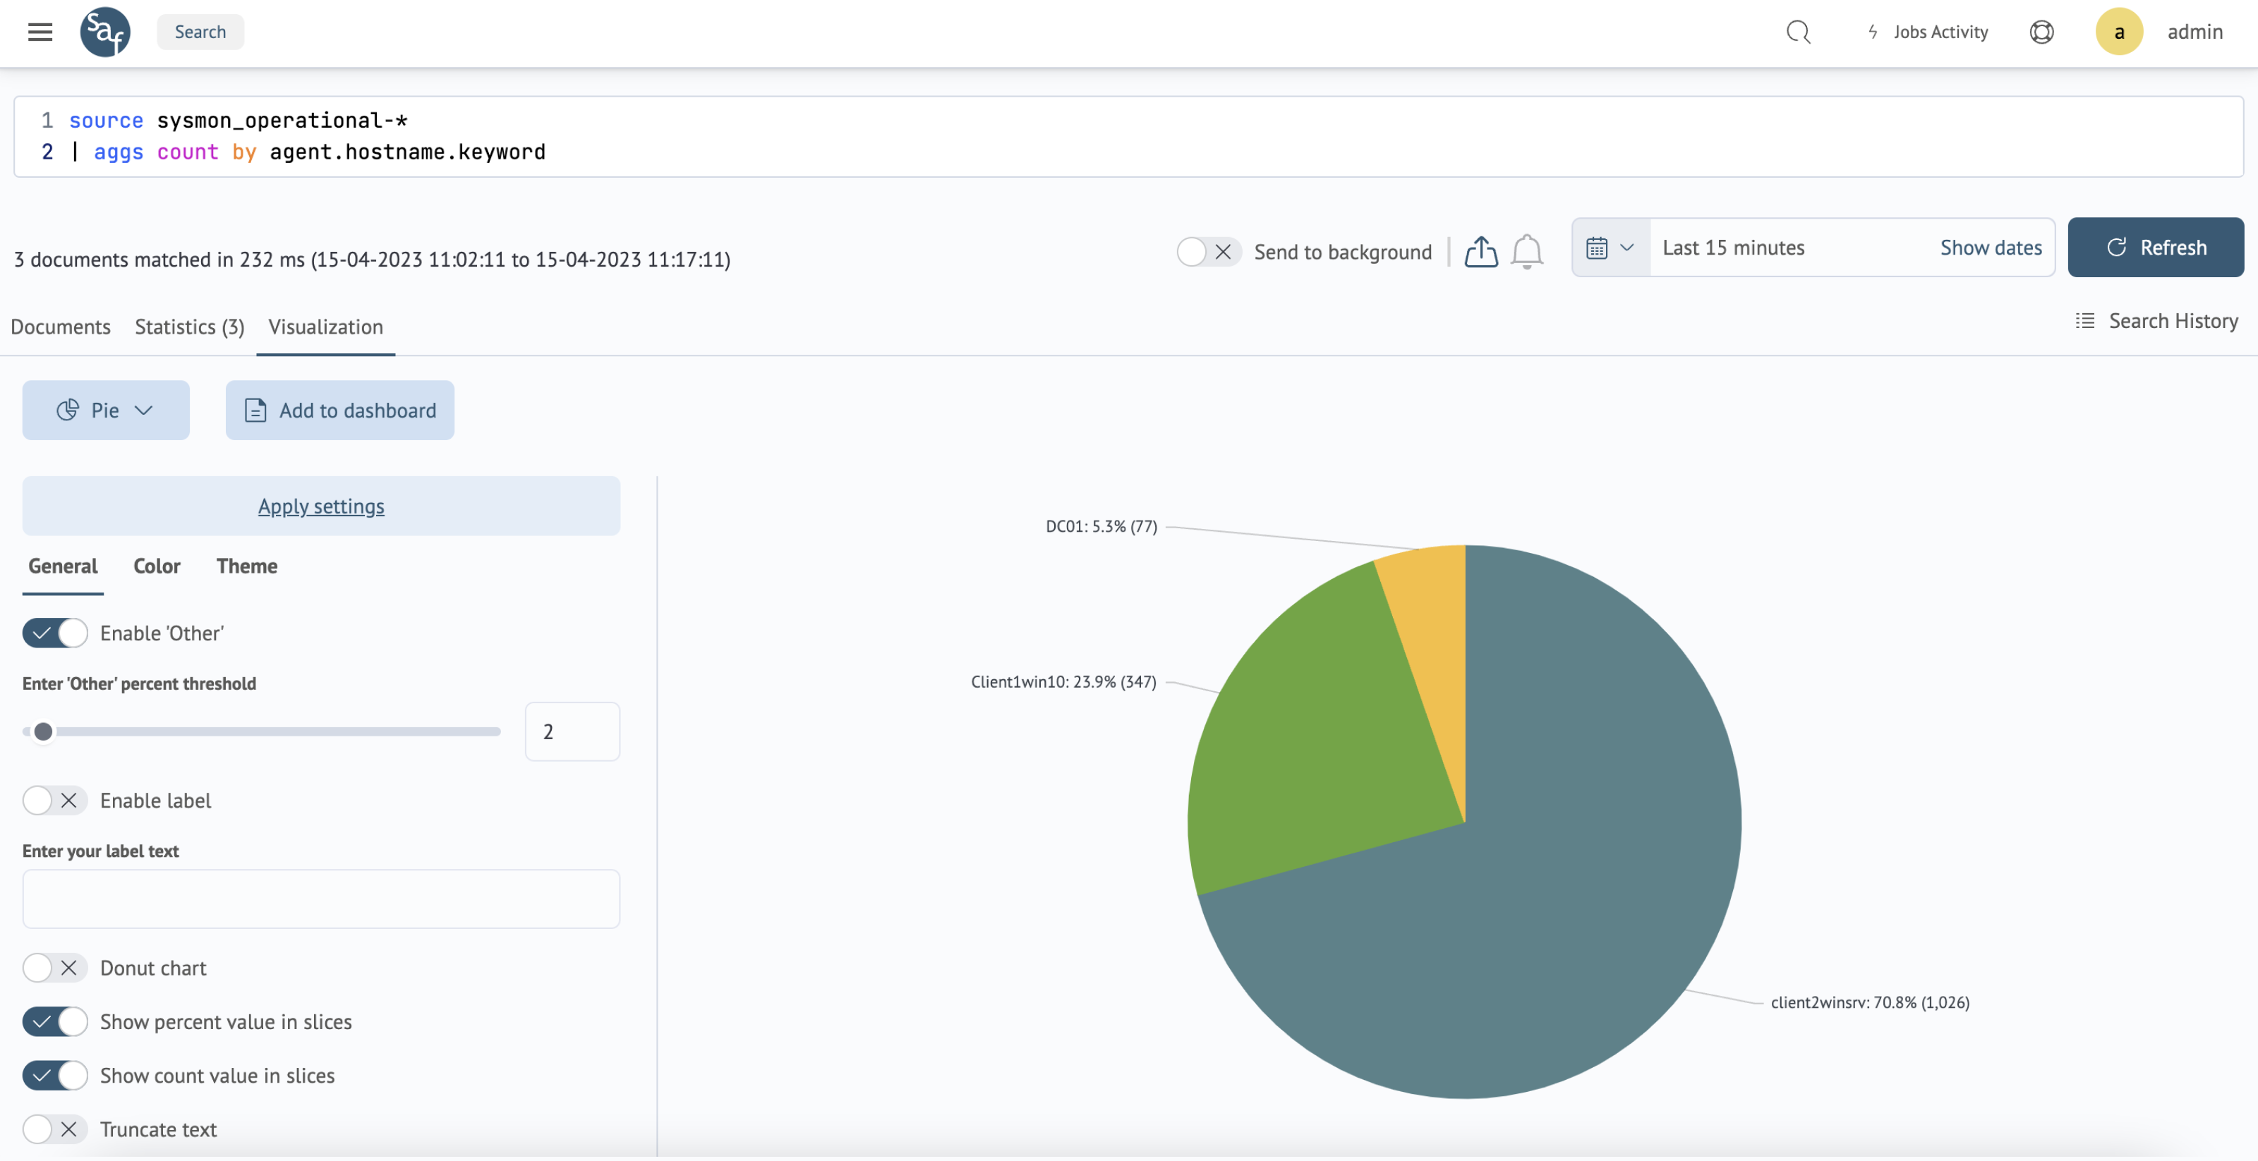Click the help lifebuoy icon

pos(2041,32)
